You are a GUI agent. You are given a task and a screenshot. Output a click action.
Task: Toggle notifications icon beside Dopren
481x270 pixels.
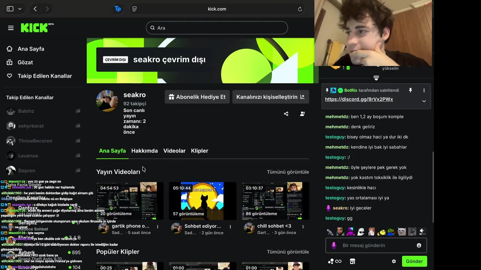pyautogui.click(x=78, y=171)
